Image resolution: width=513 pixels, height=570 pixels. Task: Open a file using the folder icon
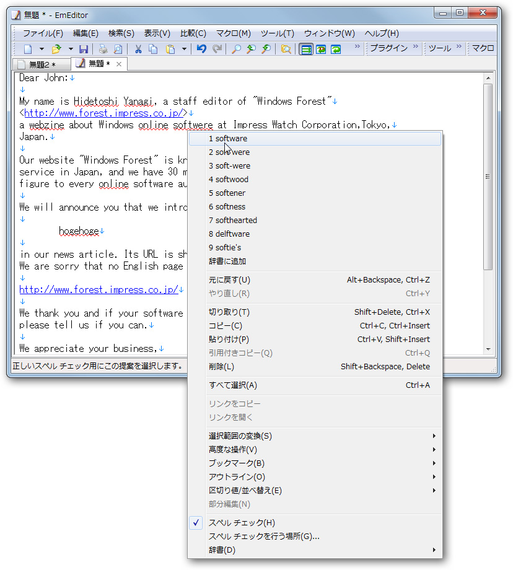click(x=56, y=49)
